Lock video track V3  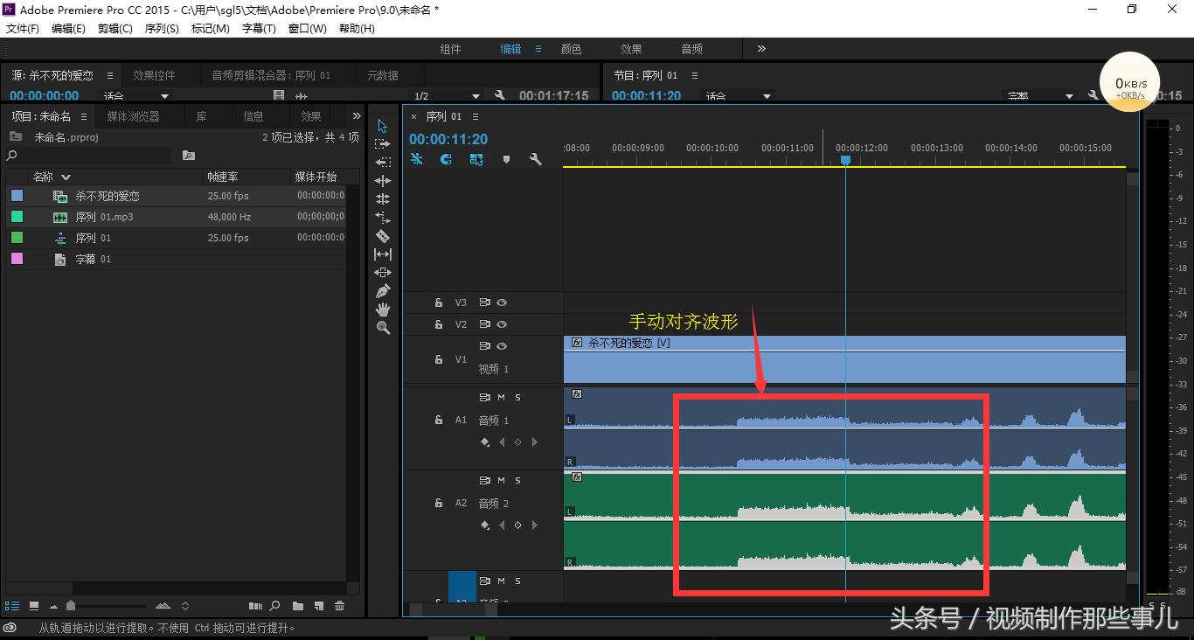tap(439, 303)
